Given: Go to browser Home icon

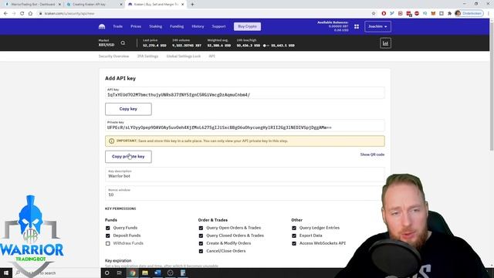Looking at the screenshot, I should point(30,14).
